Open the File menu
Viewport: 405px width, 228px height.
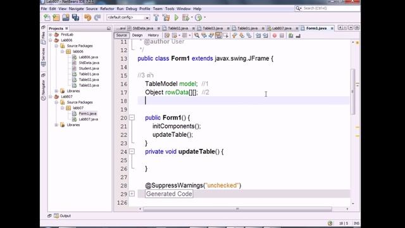(x=44, y=8)
